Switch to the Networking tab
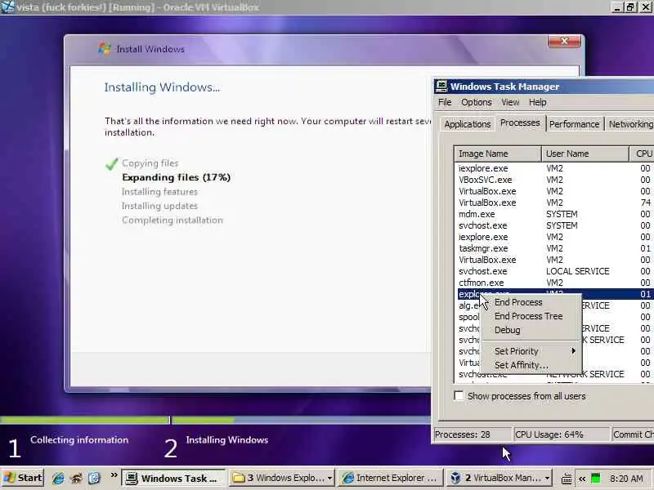 point(629,124)
